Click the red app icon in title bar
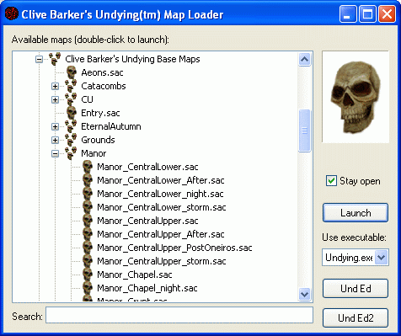 pyautogui.click(x=12, y=13)
